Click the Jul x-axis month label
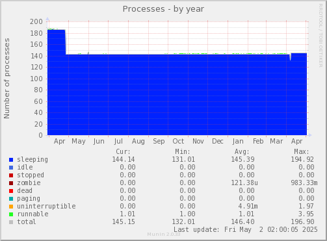Viewport: 327px width, 241px height. [118, 142]
